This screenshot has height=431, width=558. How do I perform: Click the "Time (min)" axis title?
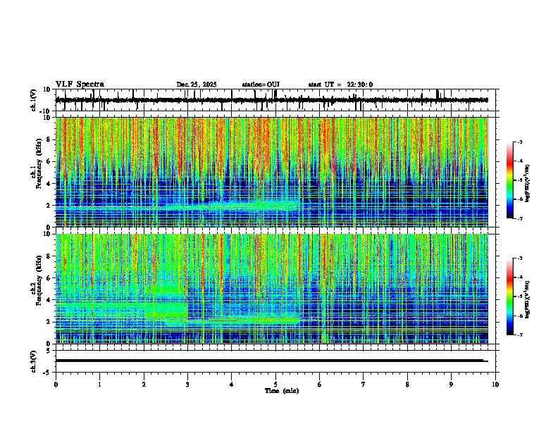point(282,391)
